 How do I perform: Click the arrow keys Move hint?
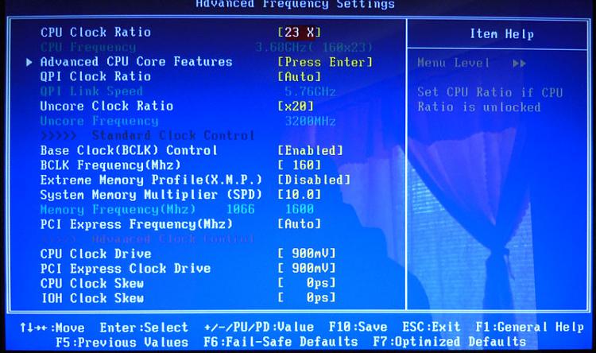tap(52, 328)
